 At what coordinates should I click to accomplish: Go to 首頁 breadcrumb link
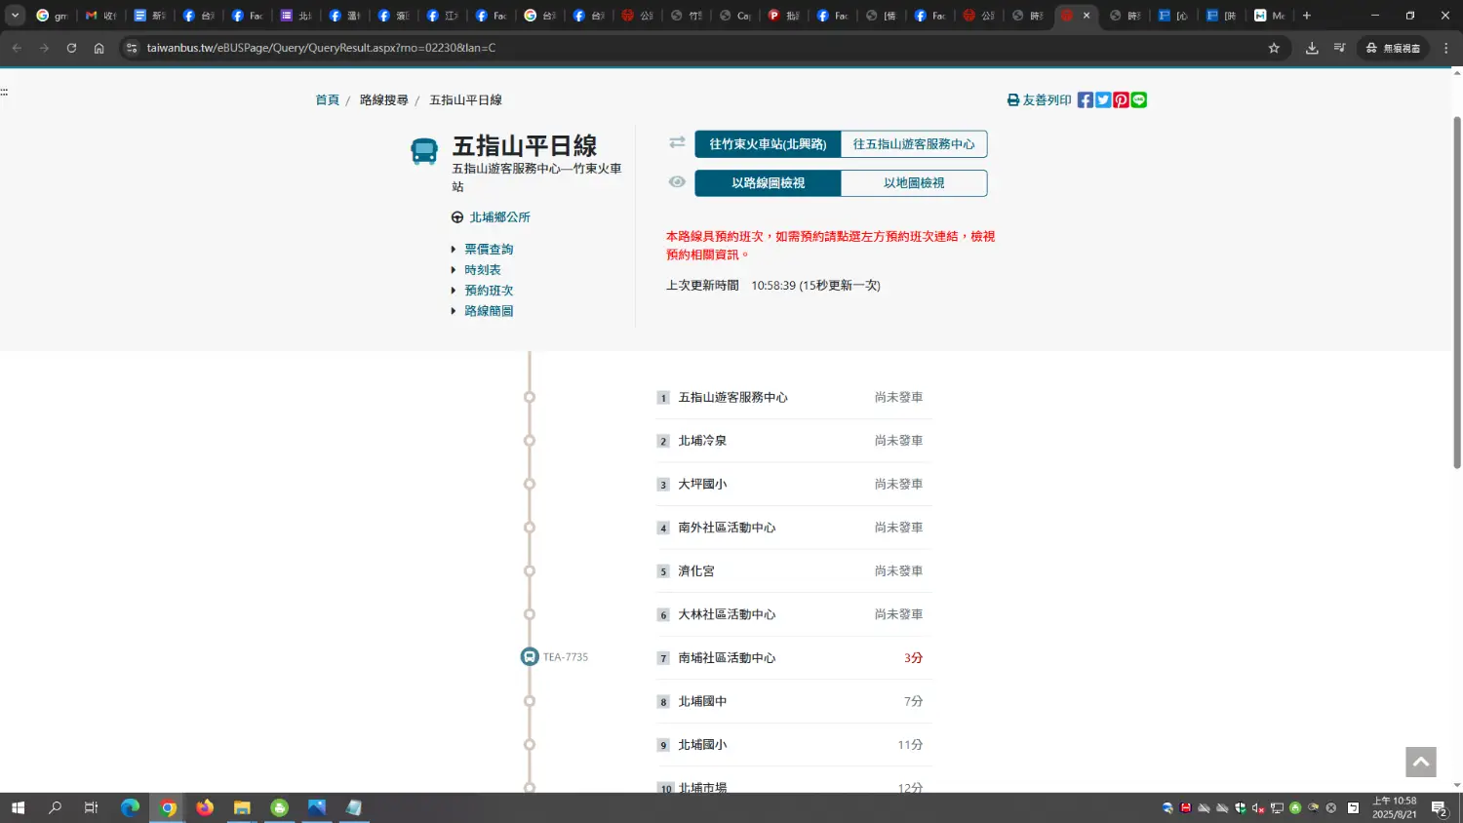(x=327, y=100)
